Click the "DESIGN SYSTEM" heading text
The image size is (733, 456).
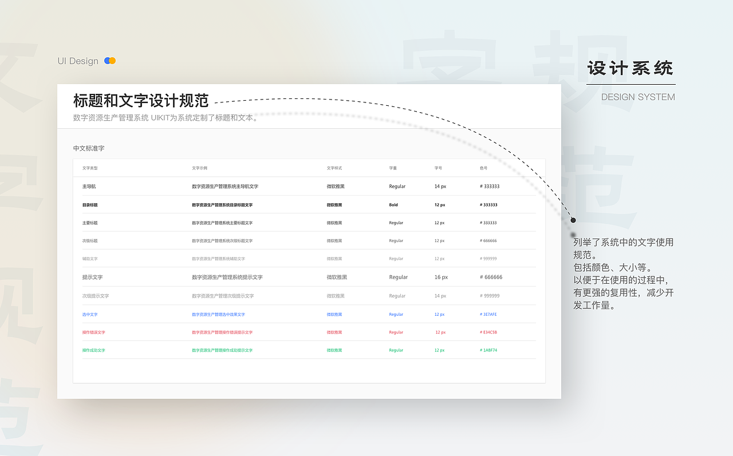pos(637,97)
